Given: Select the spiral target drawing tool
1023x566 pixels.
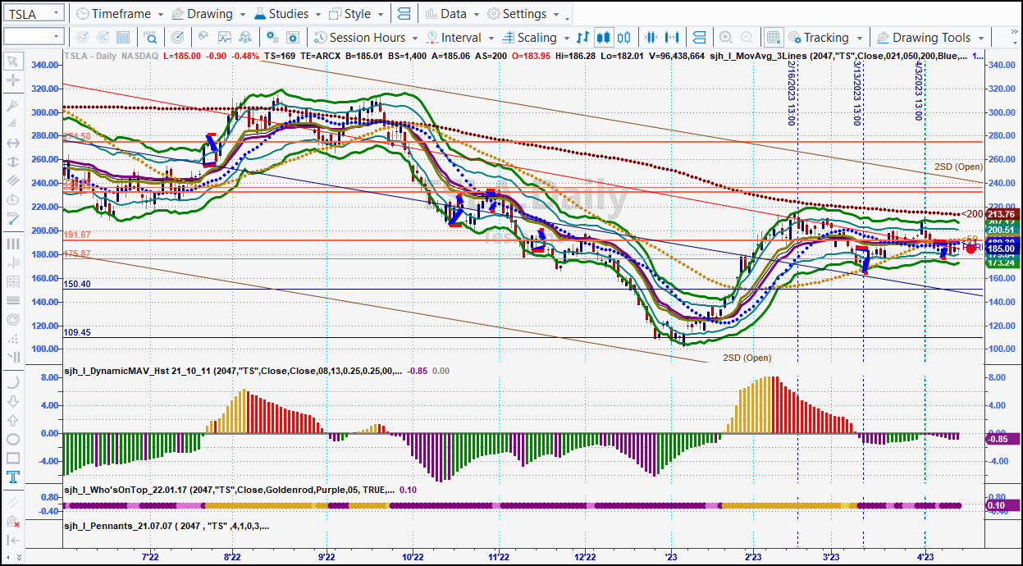Looking at the screenshot, I should 12,319.
